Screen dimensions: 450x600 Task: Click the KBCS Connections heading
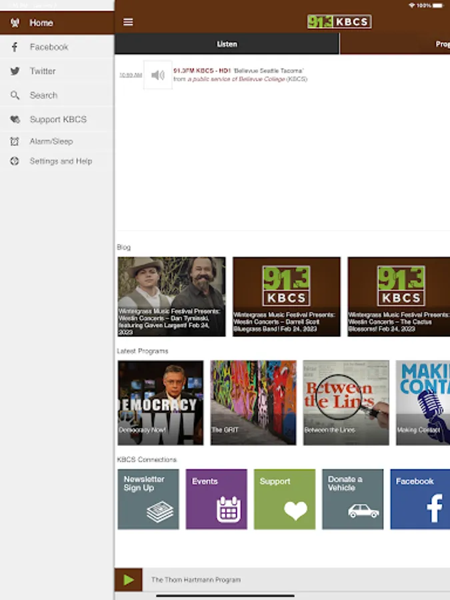click(x=147, y=459)
